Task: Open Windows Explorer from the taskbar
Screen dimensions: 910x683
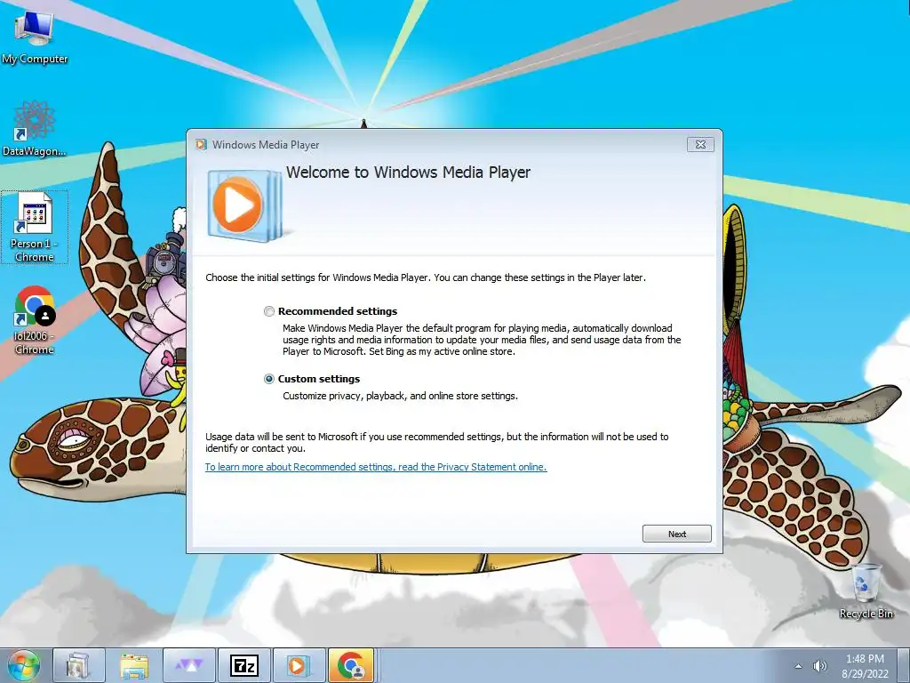Action: pos(133,665)
